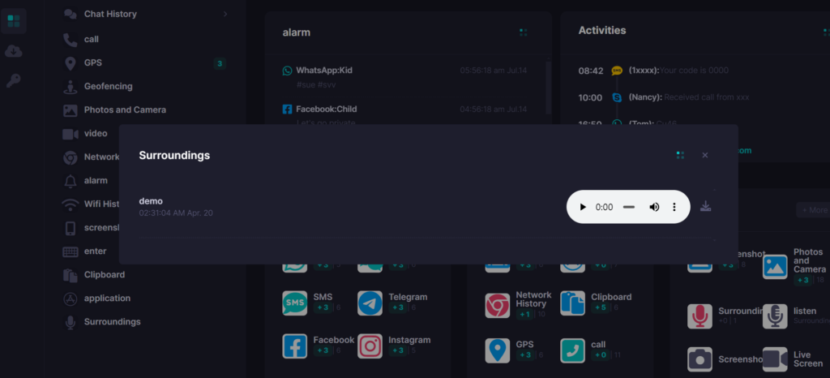Viewport: 830px width, 378px height.
Task: Open Photos and Camera tile icon
Action: [x=775, y=267]
